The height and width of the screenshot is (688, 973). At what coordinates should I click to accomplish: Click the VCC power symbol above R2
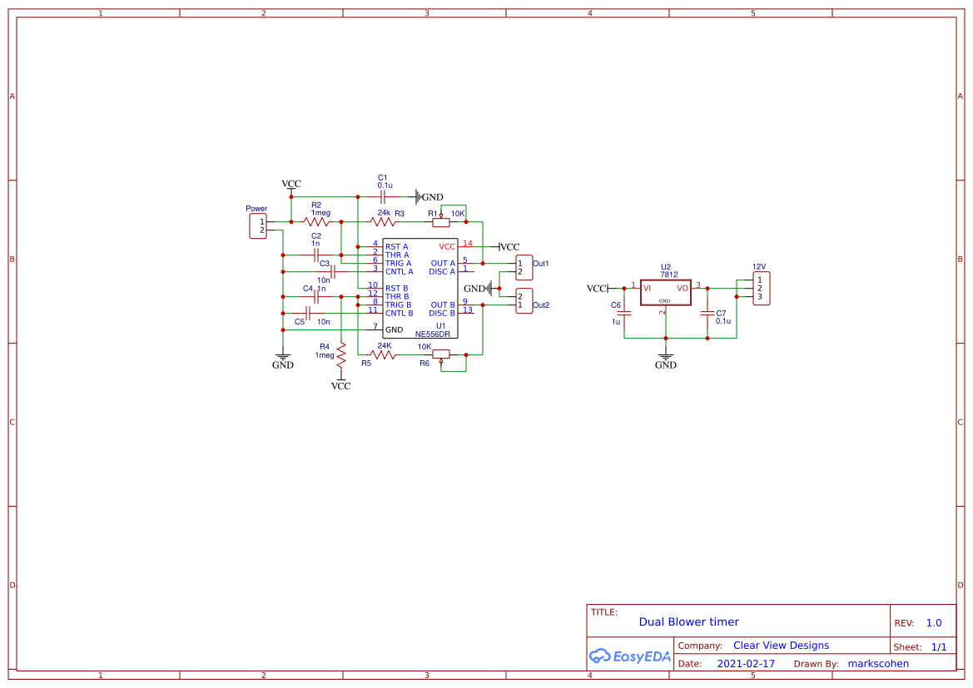point(290,184)
